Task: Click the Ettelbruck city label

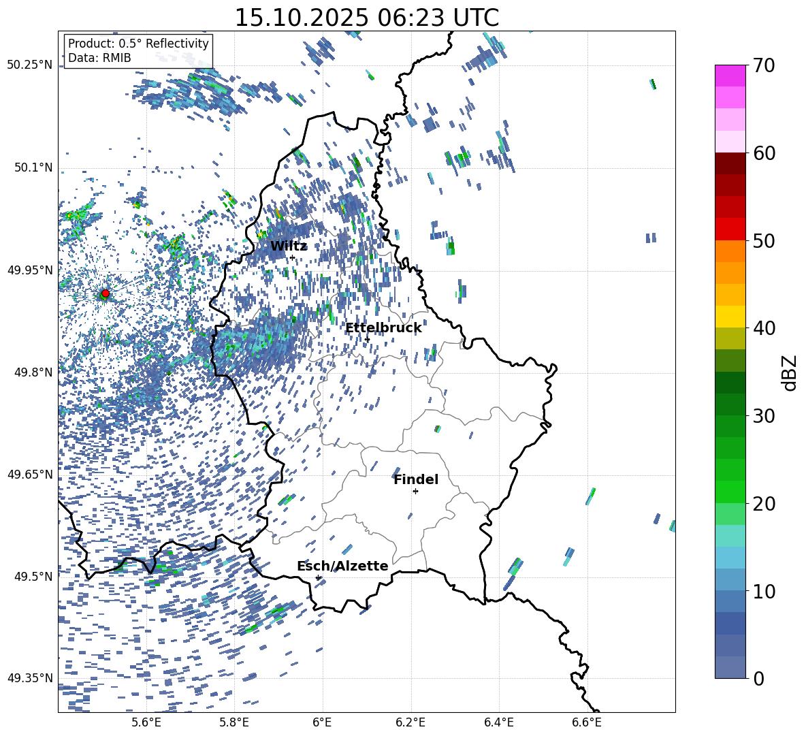Action: [383, 328]
